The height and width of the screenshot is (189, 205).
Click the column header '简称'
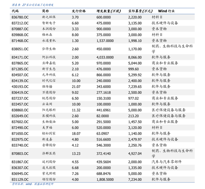[x=45, y=11]
